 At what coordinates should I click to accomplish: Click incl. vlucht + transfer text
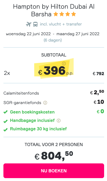click(61, 24)
